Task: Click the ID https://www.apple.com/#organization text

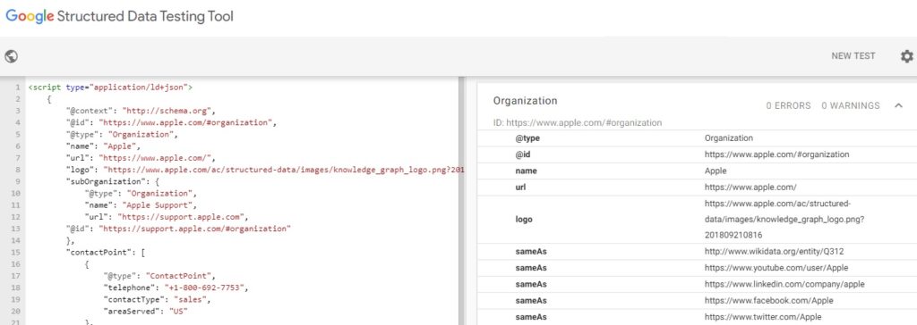Action: (x=578, y=123)
